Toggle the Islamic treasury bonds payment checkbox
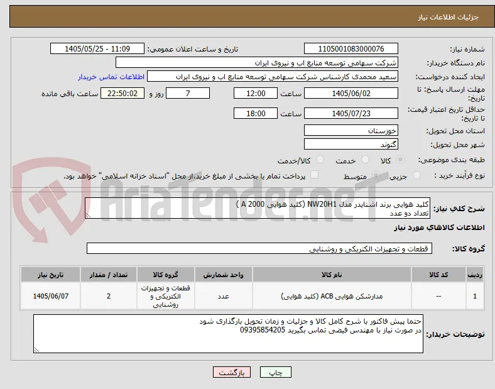Screen dimensions: 495x389 [314, 175]
